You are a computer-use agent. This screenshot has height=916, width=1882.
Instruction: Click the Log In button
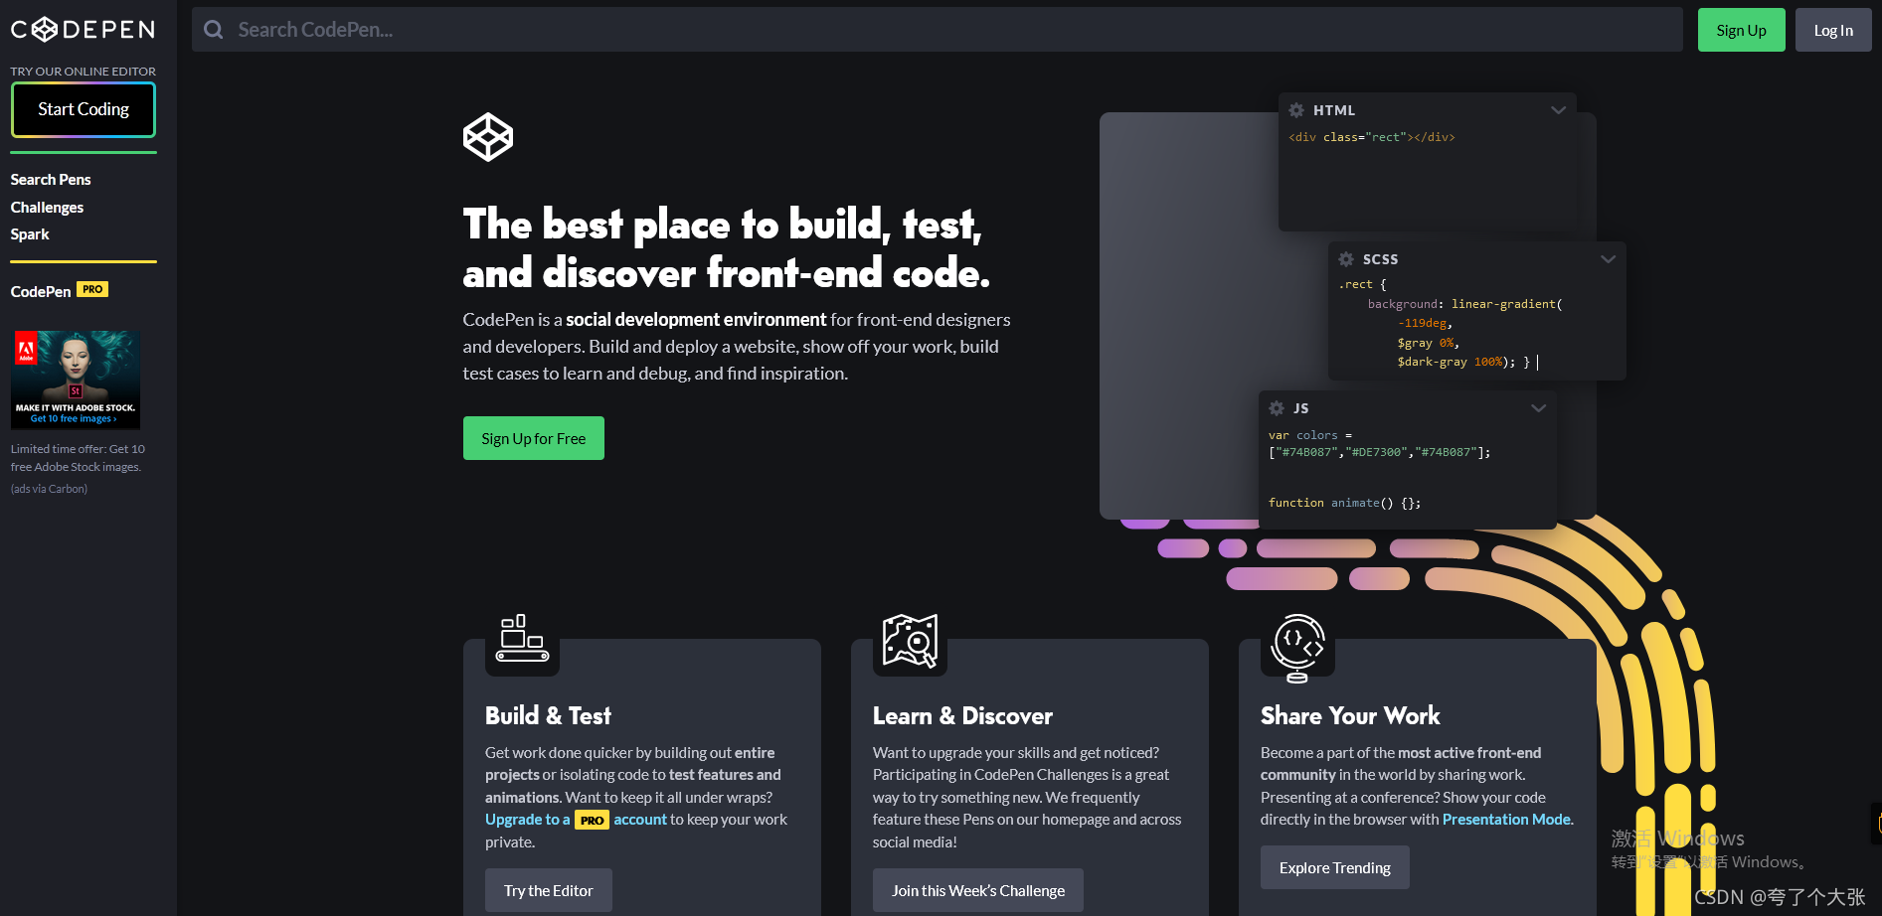pyautogui.click(x=1833, y=30)
